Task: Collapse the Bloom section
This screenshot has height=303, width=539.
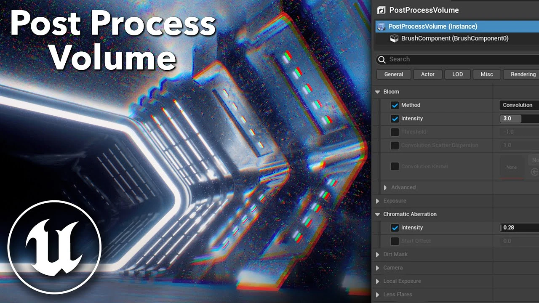Action: [378, 92]
